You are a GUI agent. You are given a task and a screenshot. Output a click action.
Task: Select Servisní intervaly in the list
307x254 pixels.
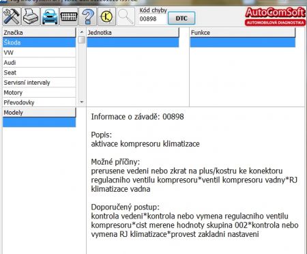click(x=39, y=83)
